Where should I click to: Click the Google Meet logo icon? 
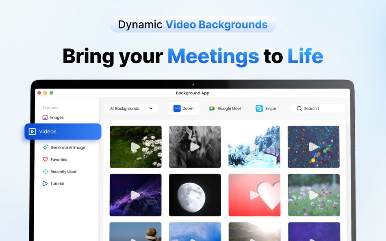212,108
